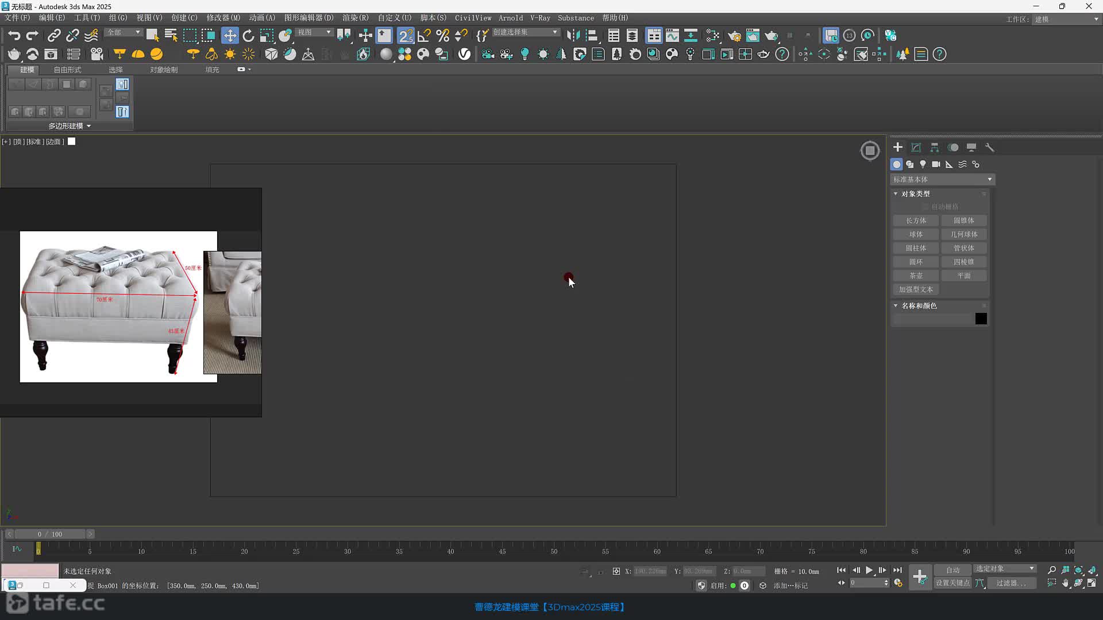Expand the 多边形建模 ribbon panel
This screenshot has height=620, width=1103.
(x=70, y=126)
